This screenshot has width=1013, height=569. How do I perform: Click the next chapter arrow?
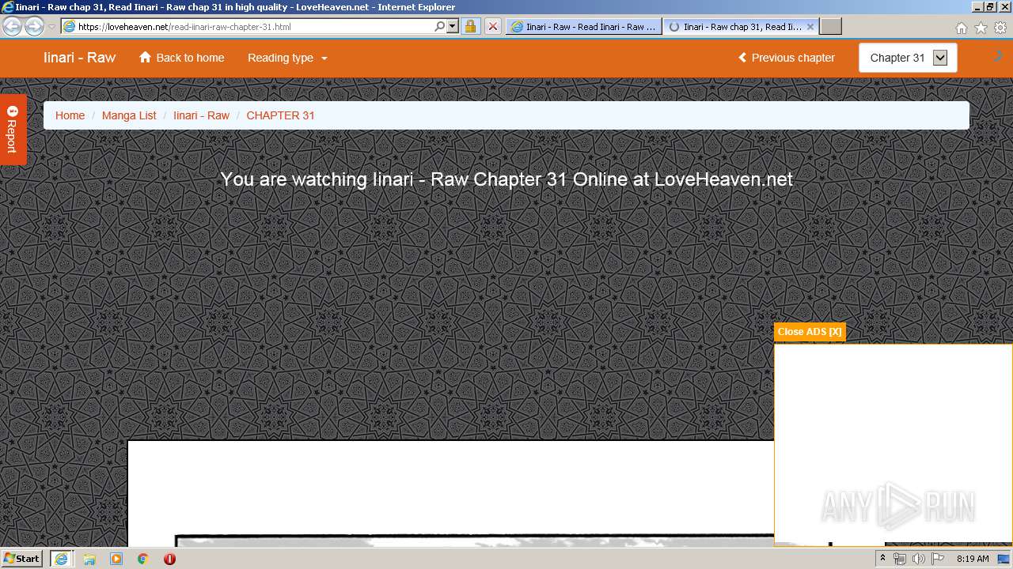point(999,56)
